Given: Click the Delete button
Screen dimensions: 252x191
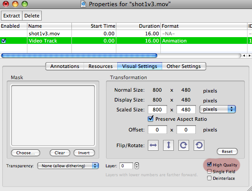Looking at the screenshot, I should 32,16.
